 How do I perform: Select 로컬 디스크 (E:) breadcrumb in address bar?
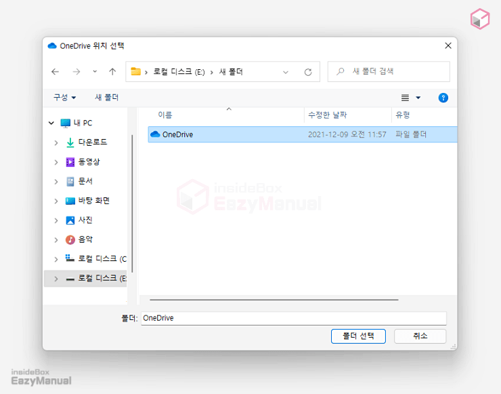[x=179, y=72]
